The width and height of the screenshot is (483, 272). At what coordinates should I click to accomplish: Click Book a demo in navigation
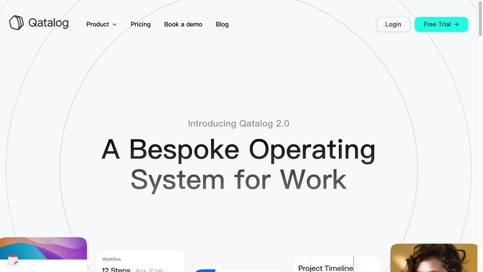click(183, 24)
